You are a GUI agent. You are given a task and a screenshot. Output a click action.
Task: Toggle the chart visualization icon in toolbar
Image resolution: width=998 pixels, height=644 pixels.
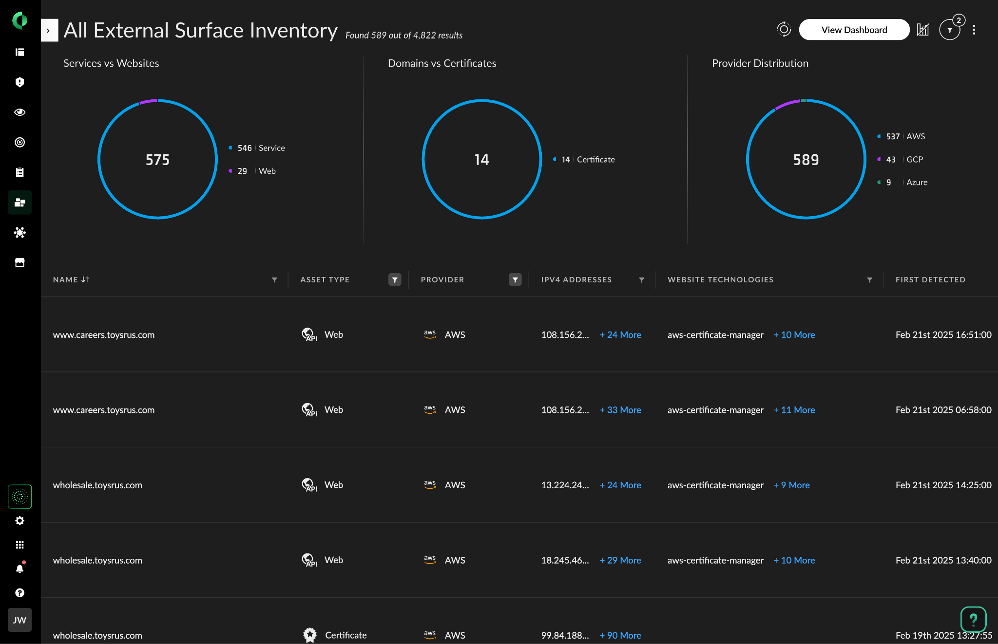922,29
